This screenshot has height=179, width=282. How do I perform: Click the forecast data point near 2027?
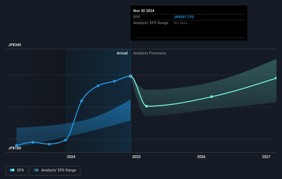(276, 78)
